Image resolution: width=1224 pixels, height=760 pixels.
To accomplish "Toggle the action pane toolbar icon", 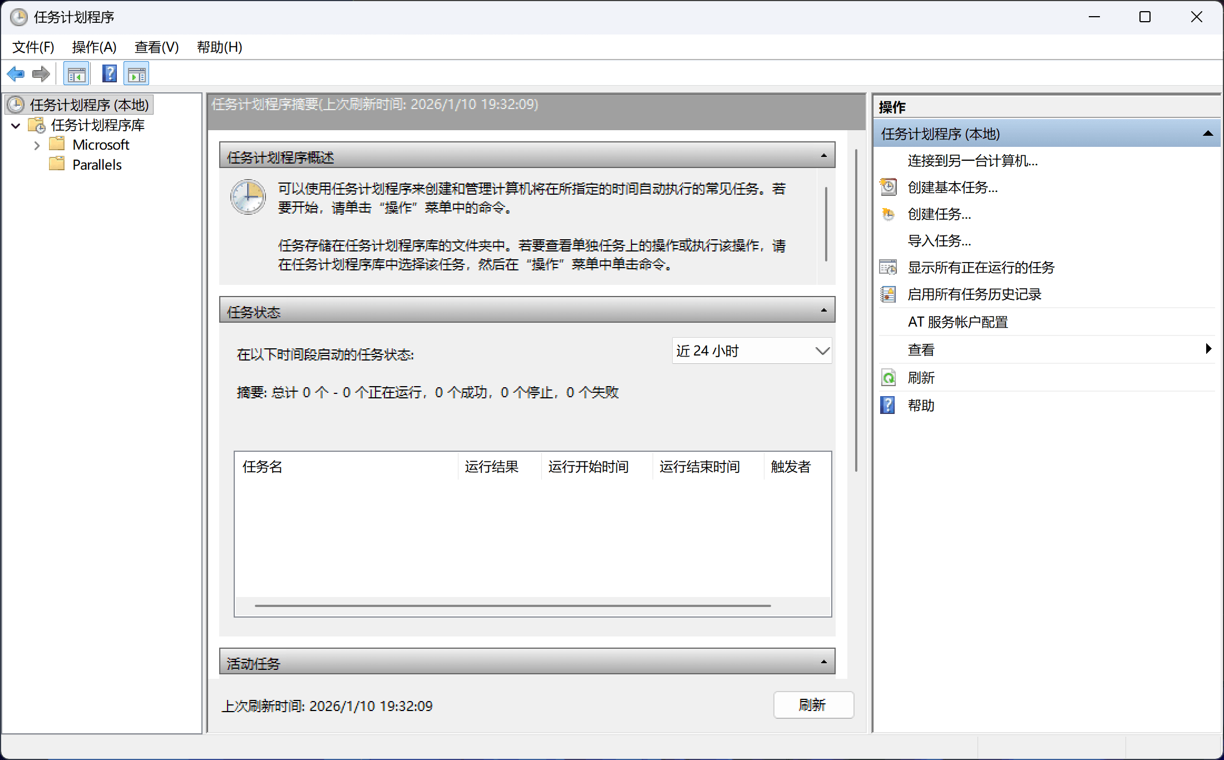I will pyautogui.click(x=136, y=74).
